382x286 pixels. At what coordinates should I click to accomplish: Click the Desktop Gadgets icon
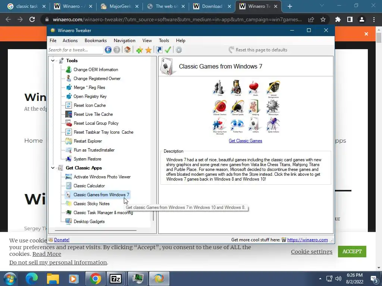click(69, 222)
